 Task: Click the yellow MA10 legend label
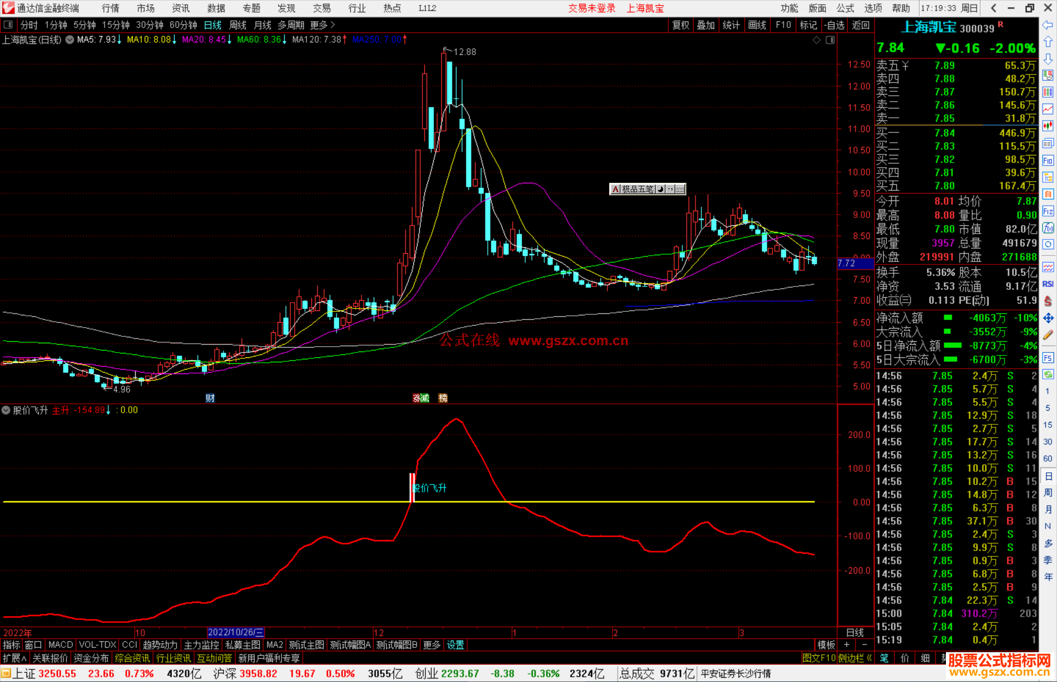(149, 40)
